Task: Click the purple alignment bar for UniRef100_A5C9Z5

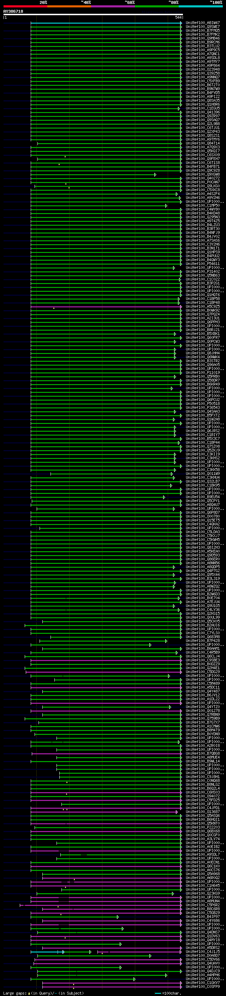Action: tap(106, 307)
